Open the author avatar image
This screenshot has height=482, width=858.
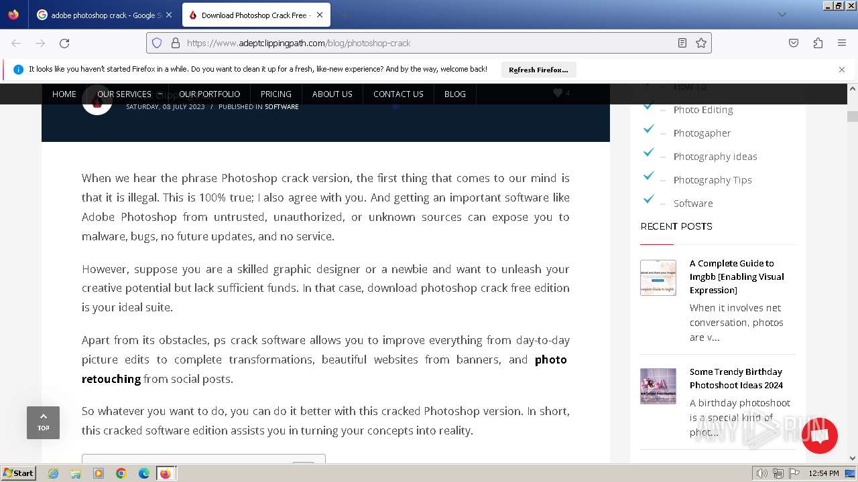click(97, 100)
